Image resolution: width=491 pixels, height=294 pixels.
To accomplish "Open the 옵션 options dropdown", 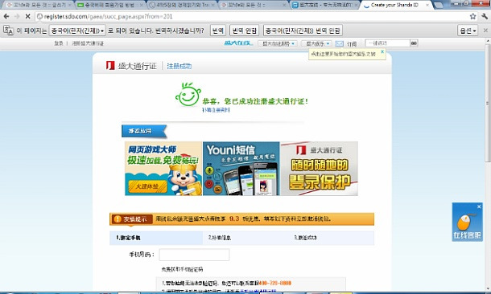I will [468, 31].
